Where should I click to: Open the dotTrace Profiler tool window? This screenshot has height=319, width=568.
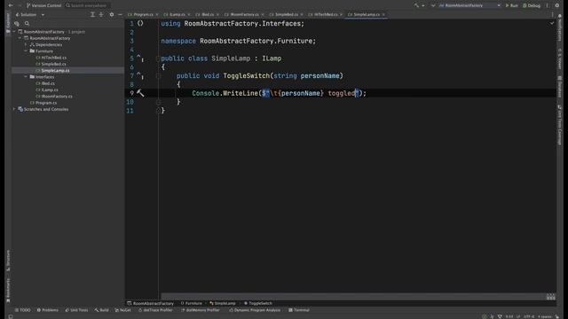tap(155, 310)
